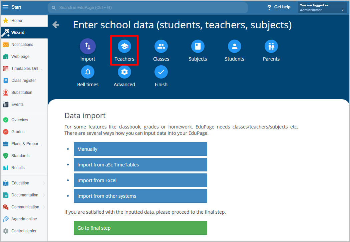Click the Substitution person icon
350x242 pixels.
(x=6, y=93)
